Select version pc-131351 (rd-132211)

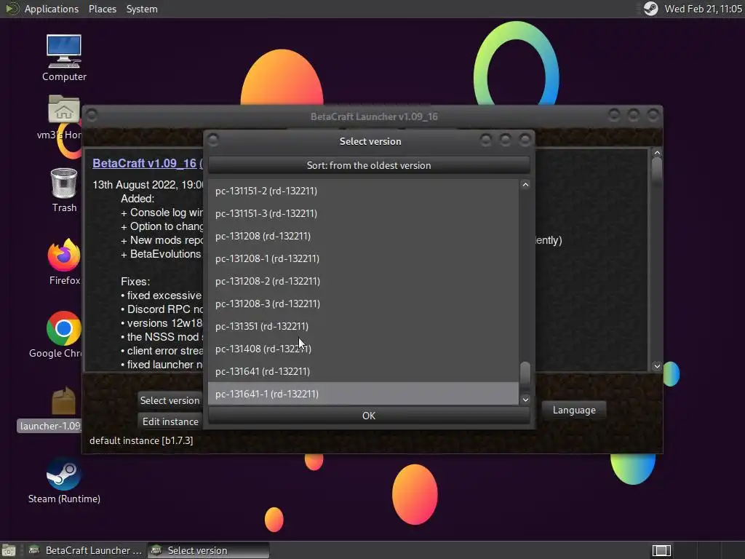(364, 326)
